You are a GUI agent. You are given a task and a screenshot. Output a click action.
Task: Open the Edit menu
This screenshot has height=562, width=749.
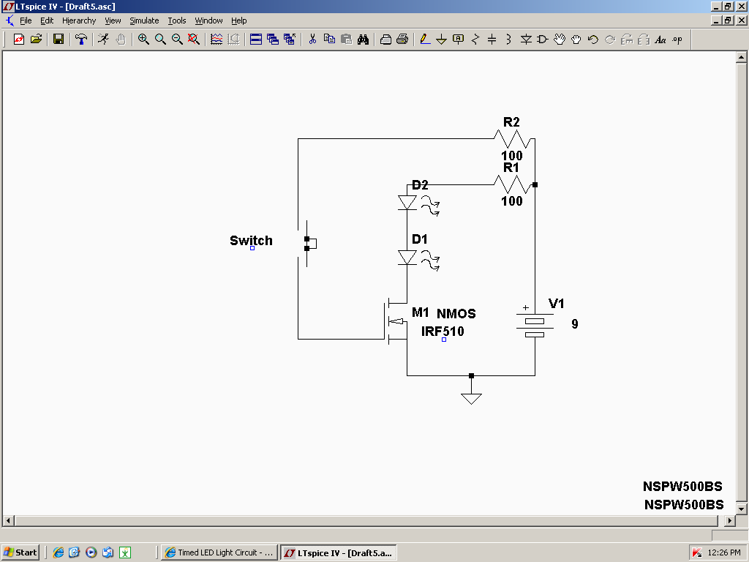47,20
